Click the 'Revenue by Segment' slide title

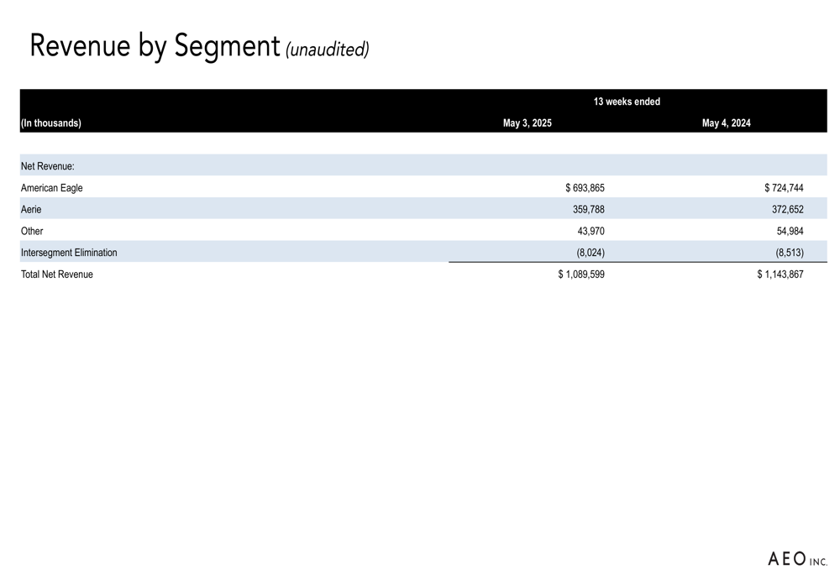pos(155,46)
